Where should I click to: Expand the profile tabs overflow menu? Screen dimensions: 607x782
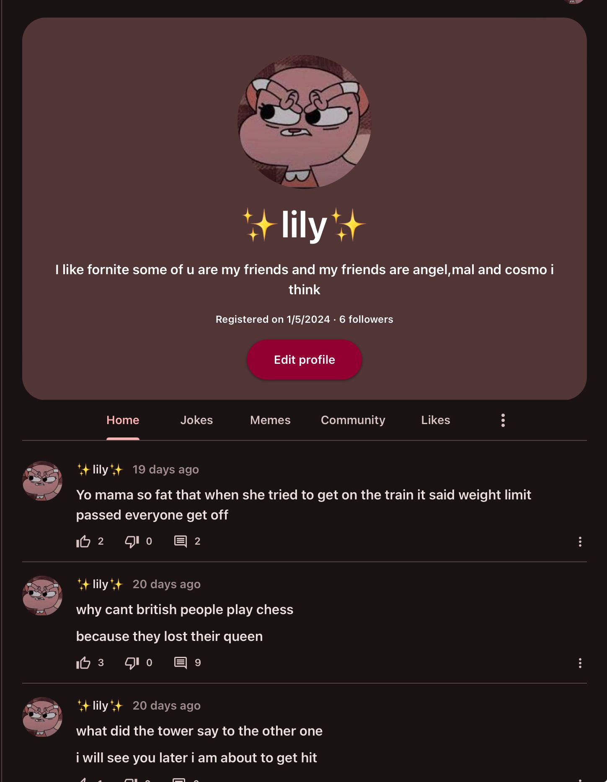tap(503, 420)
